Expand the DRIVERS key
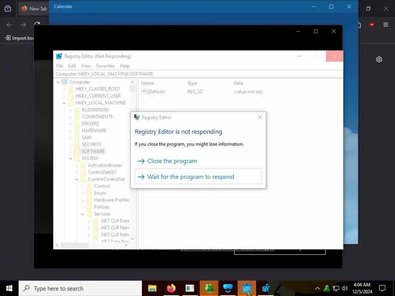This screenshot has height=296, width=395. (x=71, y=124)
